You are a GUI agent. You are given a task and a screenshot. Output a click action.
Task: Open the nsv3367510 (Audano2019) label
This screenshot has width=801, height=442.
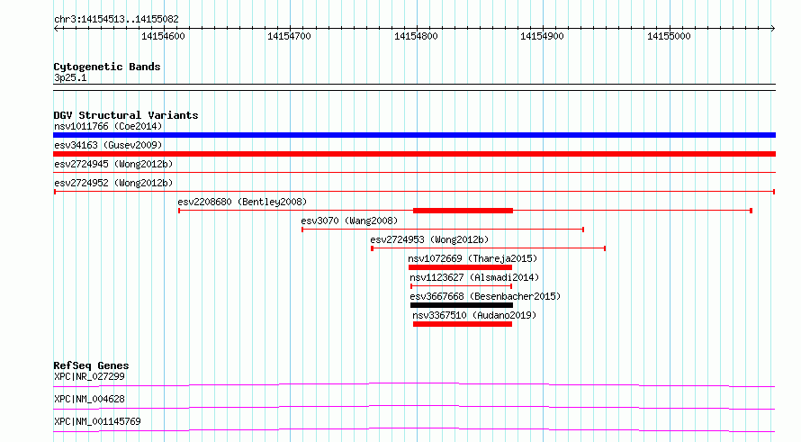click(474, 315)
